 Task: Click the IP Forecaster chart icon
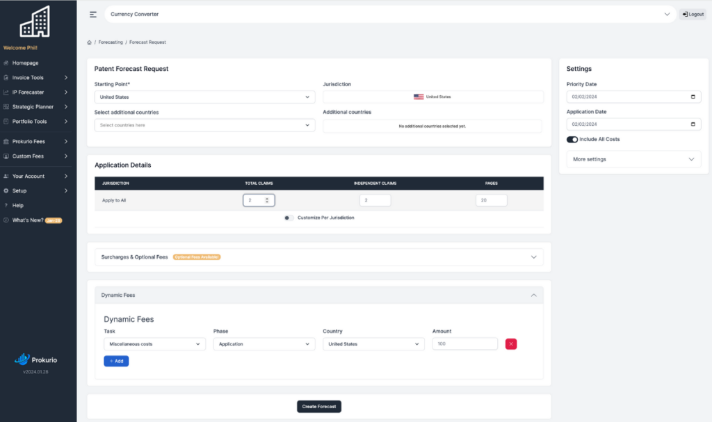pyautogui.click(x=6, y=92)
